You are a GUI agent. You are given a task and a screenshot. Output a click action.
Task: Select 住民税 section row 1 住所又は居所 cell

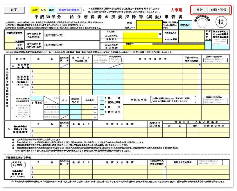(x=120, y=168)
